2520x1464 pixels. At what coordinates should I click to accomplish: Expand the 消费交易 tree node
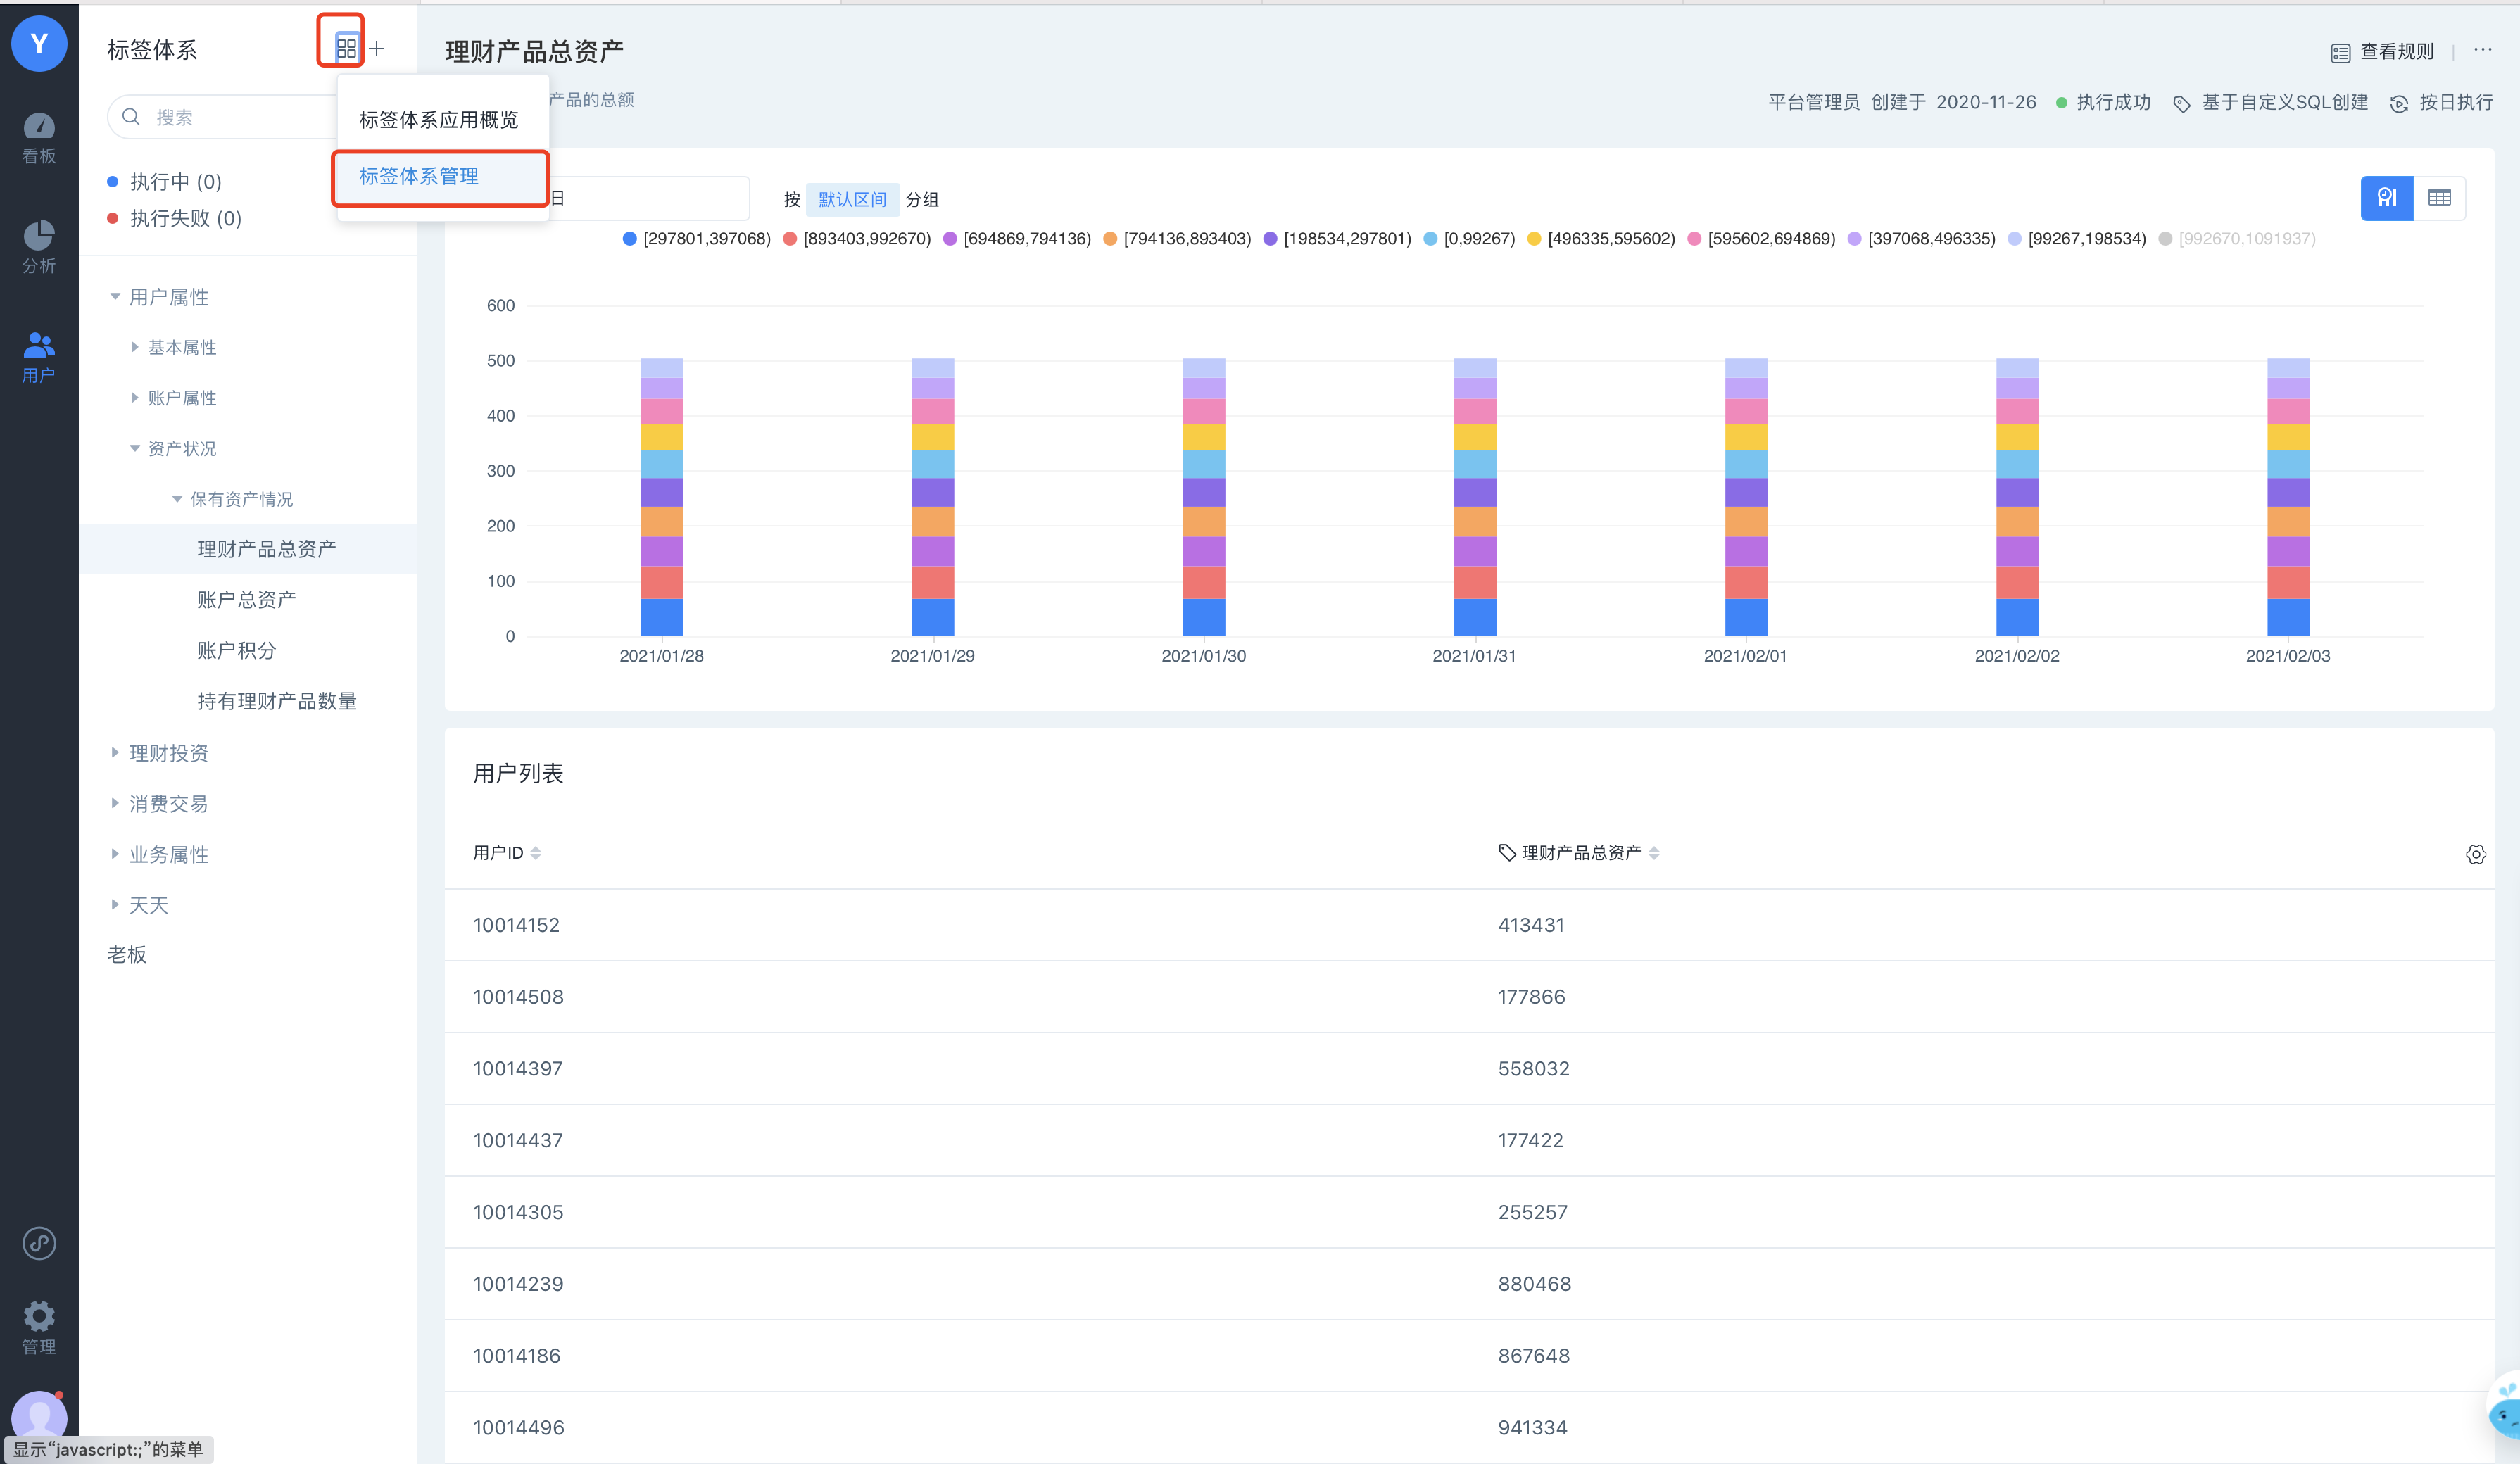point(115,803)
